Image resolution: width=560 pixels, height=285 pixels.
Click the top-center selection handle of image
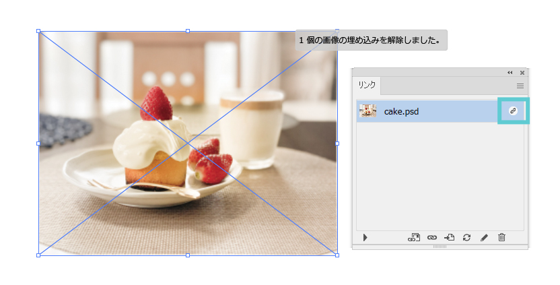click(x=188, y=31)
